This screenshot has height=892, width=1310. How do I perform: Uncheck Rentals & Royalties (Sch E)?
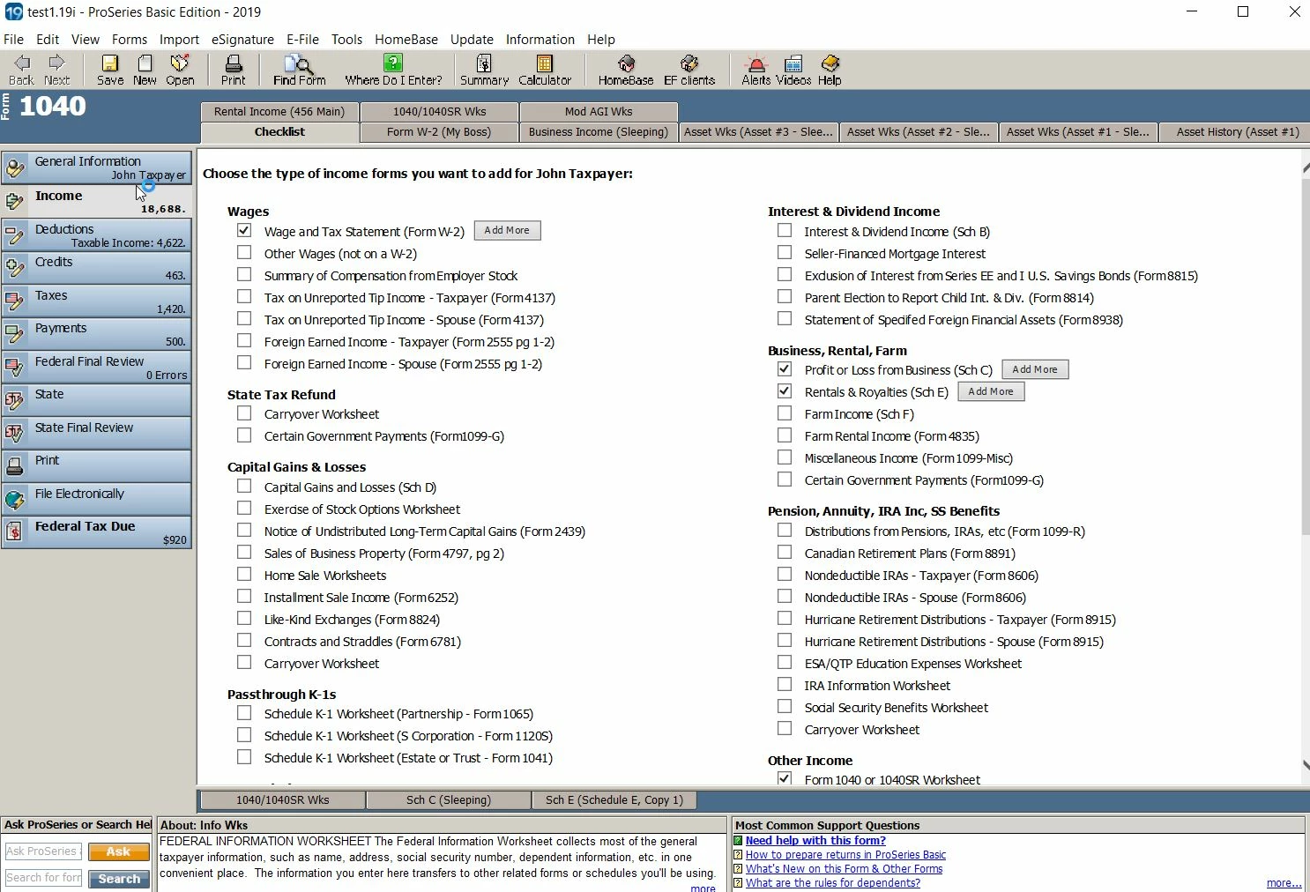pyautogui.click(x=785, y=390)
